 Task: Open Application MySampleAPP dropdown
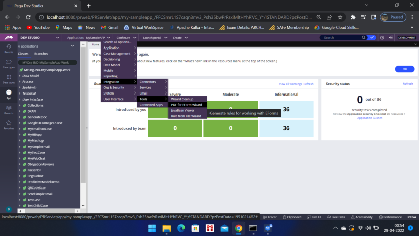coord(89,38)
